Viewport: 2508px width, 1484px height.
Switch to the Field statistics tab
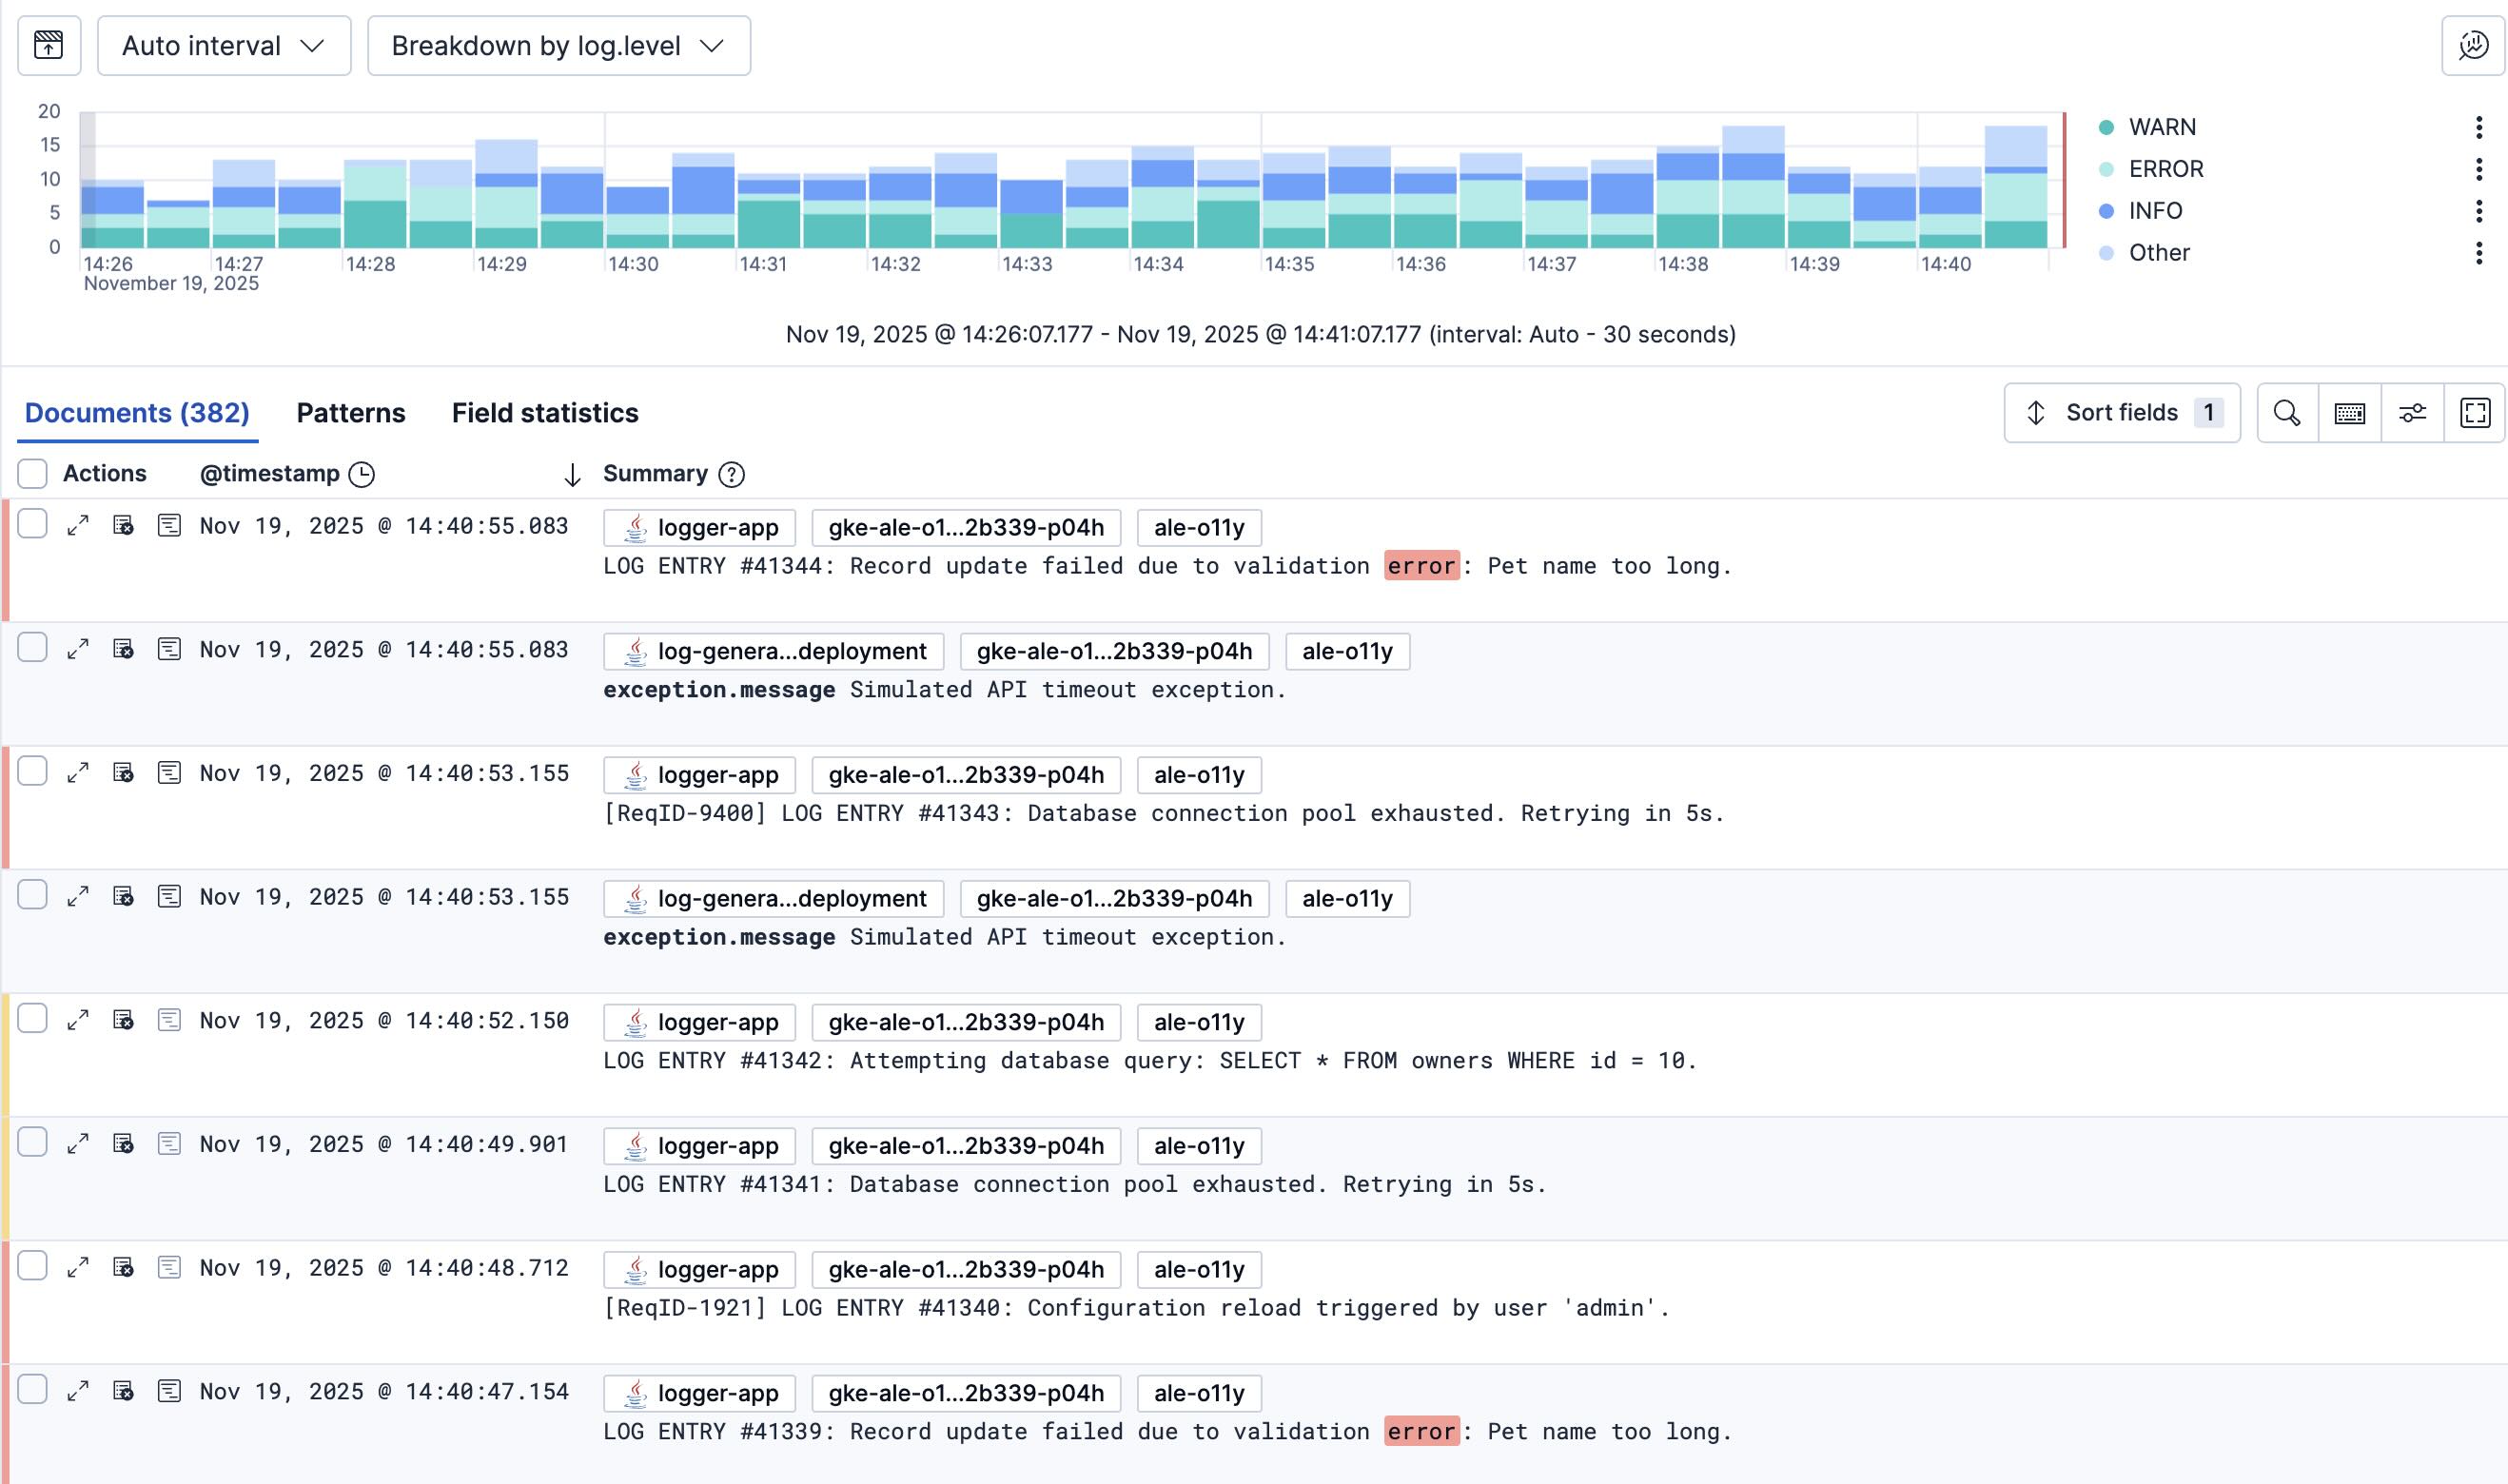pos(545,413)
